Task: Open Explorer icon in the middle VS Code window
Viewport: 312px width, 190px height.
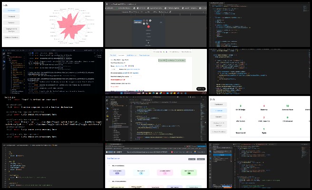Action: pos(107,100)
